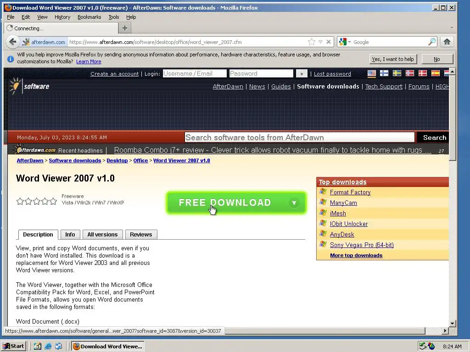Screen dimensions: 470x352
Task: Click the IObit Unlocker download icon
Action: pos(323,223)
